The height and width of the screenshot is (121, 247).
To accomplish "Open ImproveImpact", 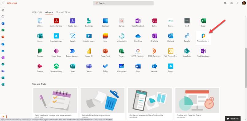I will coord(56,38).
